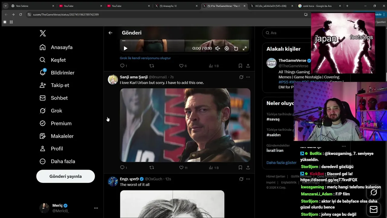Screen dimensions: 387x218
Task: Open Bildirimler notifications
Action: point(57,73)
